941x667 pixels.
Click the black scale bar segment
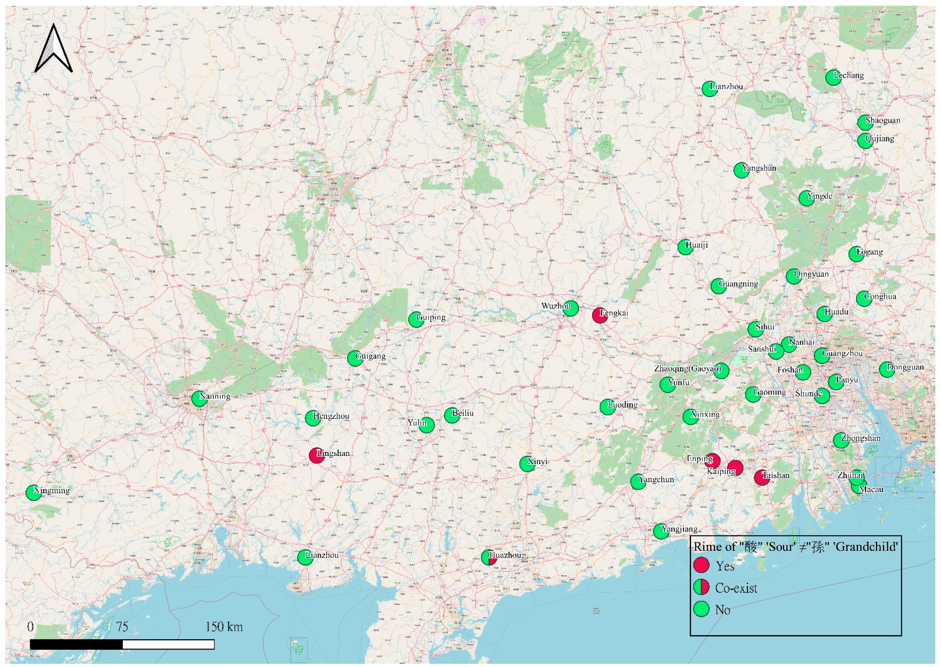pyautogui.click(x=76, y=644)
